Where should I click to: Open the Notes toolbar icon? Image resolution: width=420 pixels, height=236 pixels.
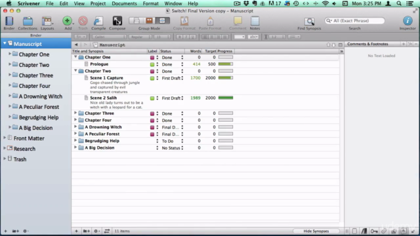pyautogui.click(x=255, y=21)
